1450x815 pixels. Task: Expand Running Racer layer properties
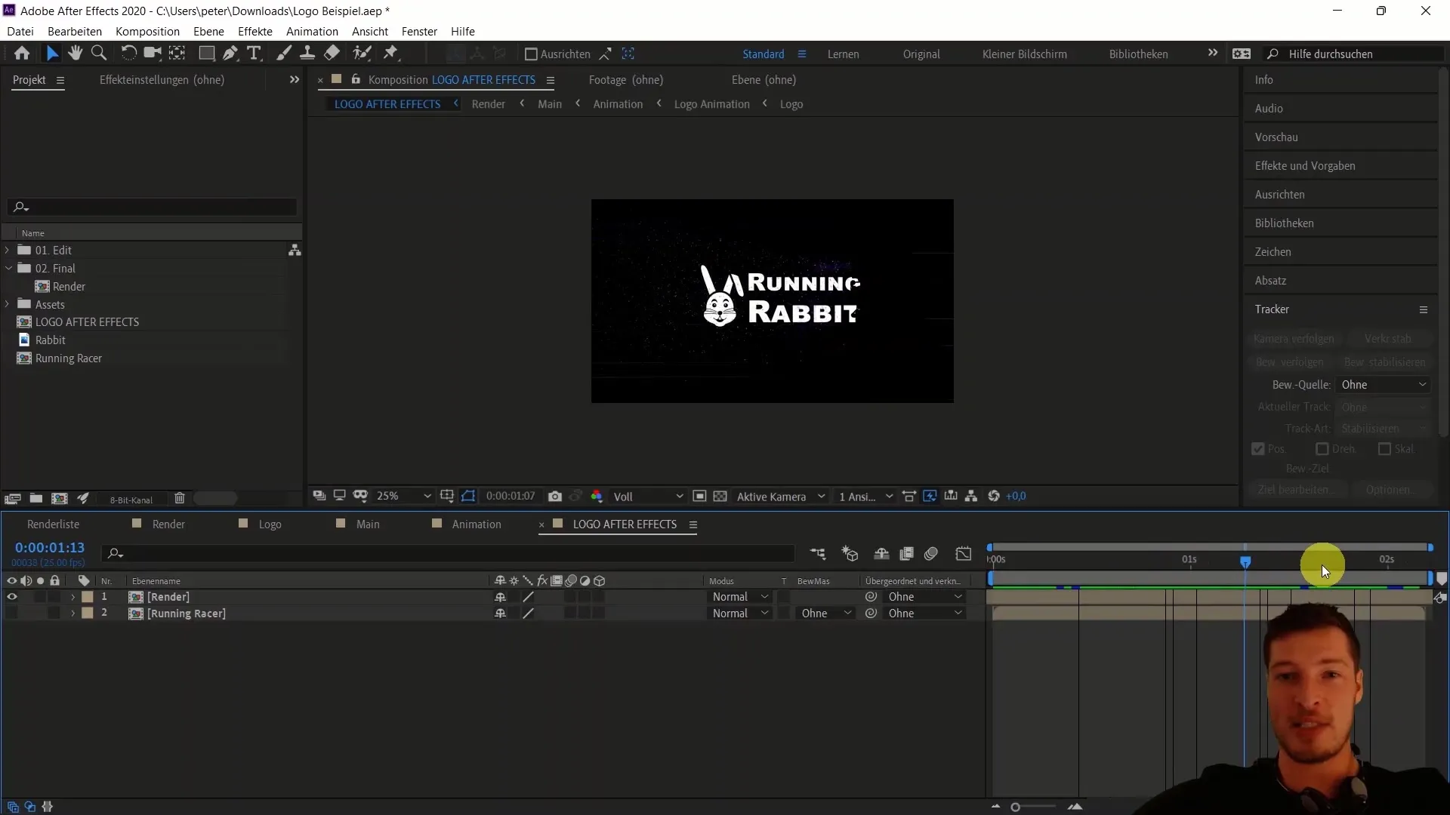72,613
